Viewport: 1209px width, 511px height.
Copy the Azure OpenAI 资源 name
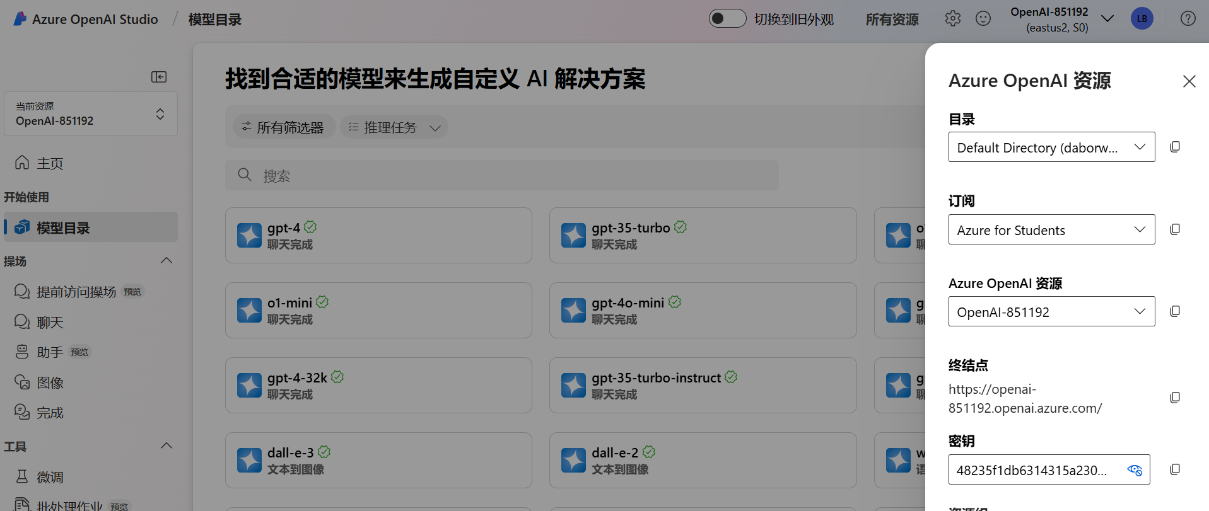pos(1175,311)
